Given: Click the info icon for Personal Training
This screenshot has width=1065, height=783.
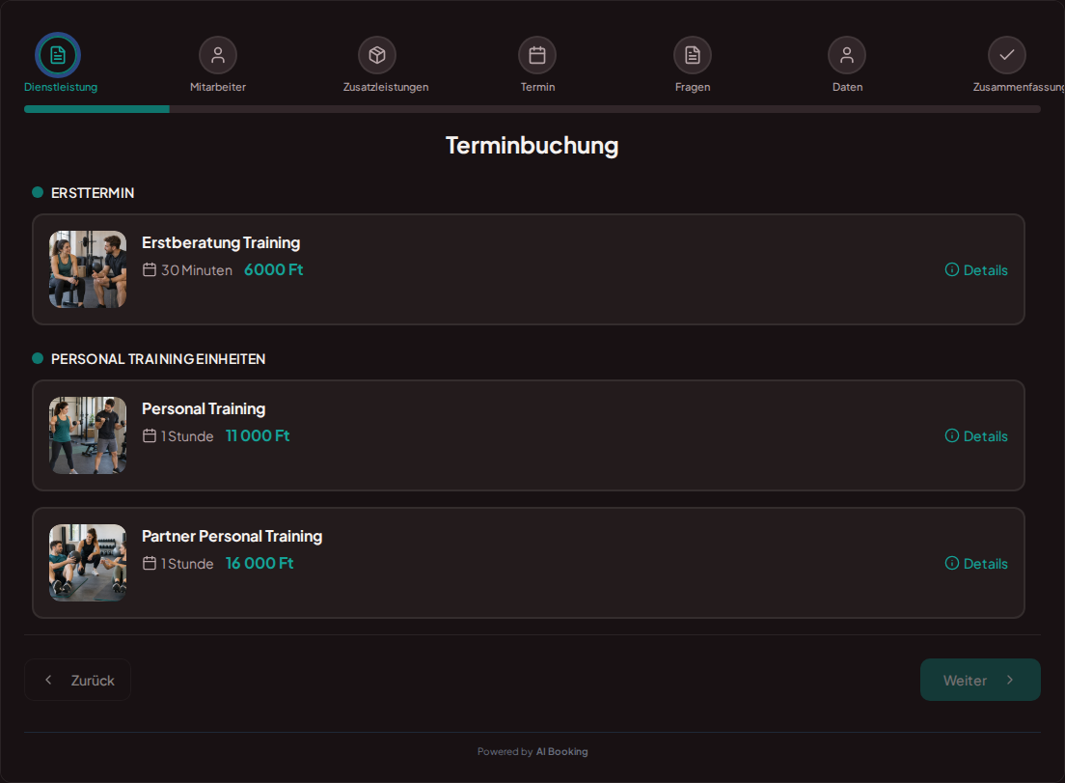Looking at the screenshot, I should pyautogui.click(x=952, y=435).
